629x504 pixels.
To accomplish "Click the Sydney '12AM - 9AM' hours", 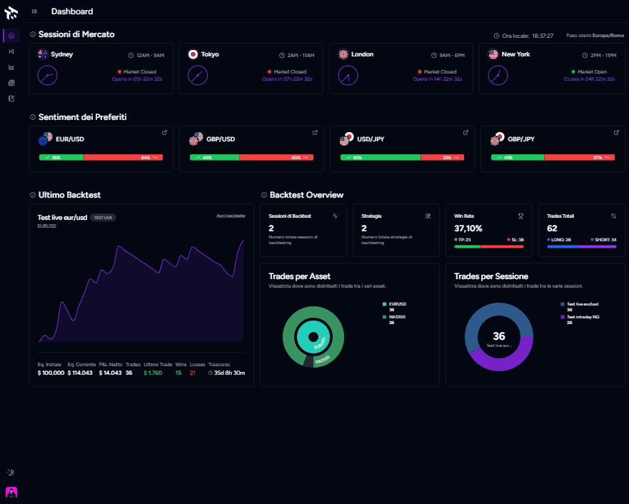I will point(151,56).
